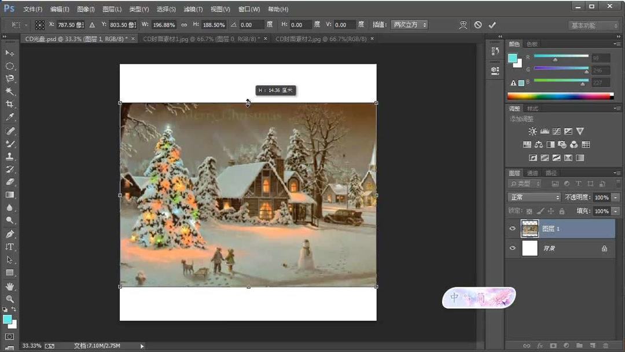Viewport: 625px width, 352px height.
Task: Enable lock transparent pixels
Action: [x=530, y=211]
